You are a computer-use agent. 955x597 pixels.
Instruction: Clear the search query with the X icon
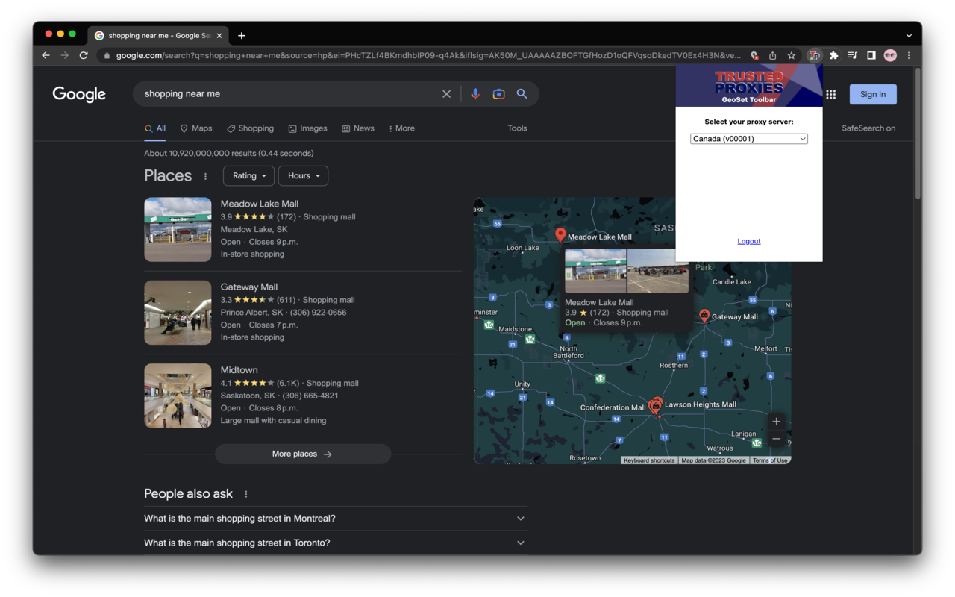(446, 93)
